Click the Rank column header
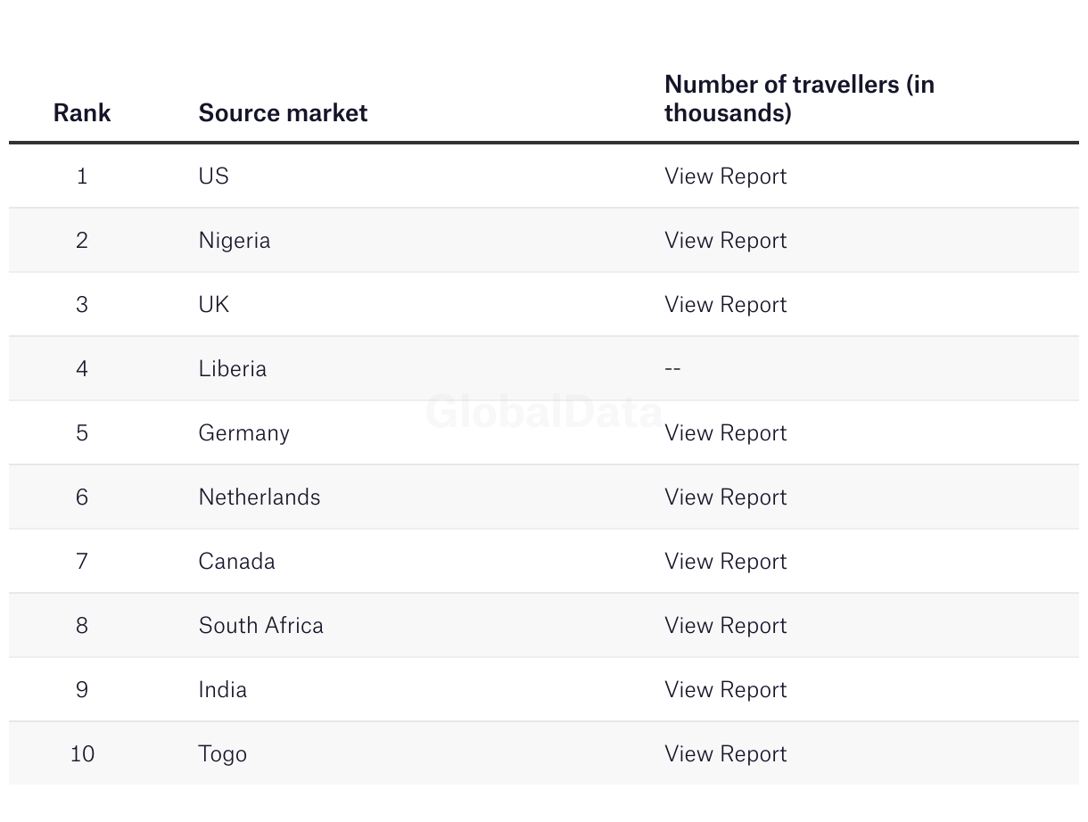Viewport: 1088px width, 822px height. [x=82, y=113]
